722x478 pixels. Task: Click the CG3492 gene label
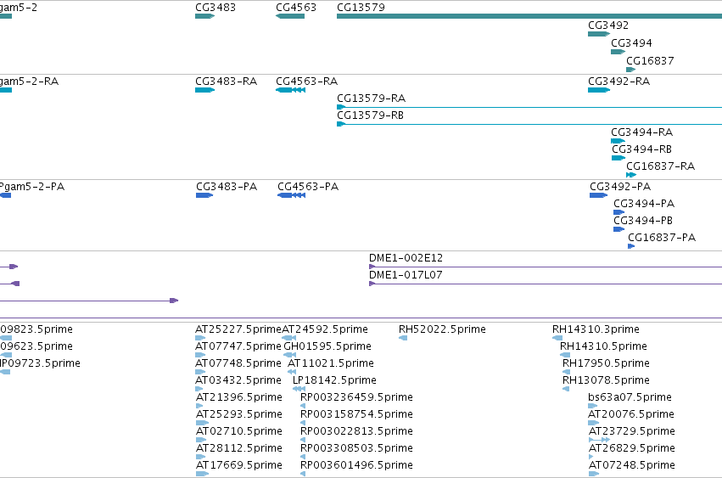coord(608,25)
